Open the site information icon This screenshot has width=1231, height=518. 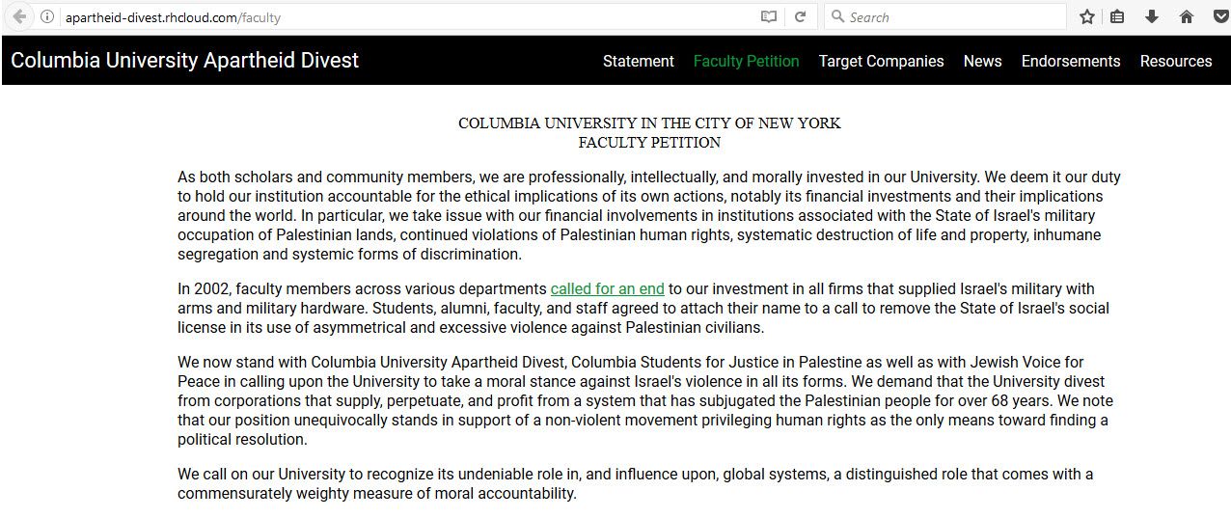tap(47, 16)
